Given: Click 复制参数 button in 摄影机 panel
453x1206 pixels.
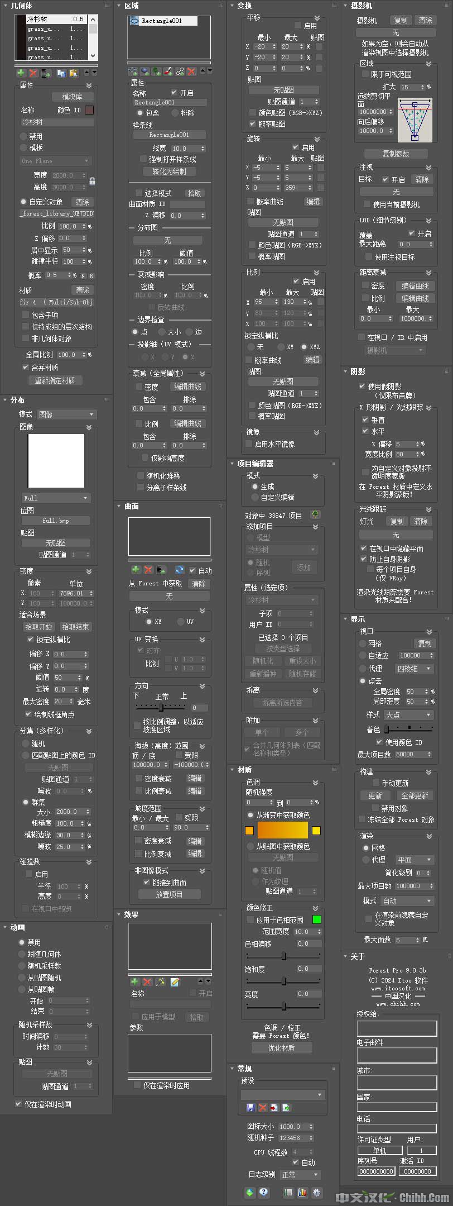Looking at the screenshot, I should click(x=396, y=154).
